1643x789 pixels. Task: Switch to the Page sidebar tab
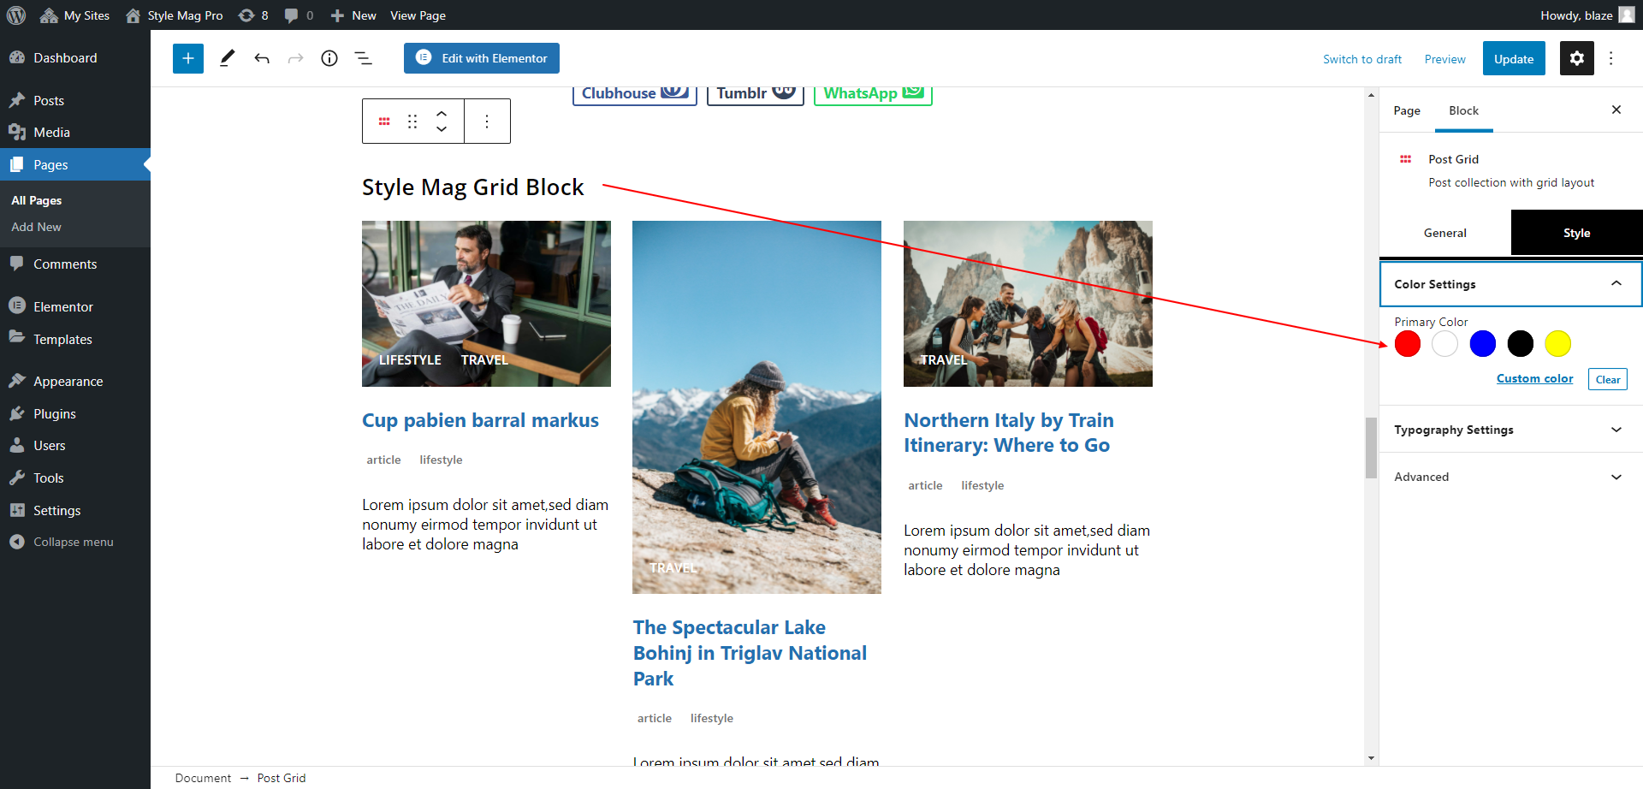pos(1407,110)
